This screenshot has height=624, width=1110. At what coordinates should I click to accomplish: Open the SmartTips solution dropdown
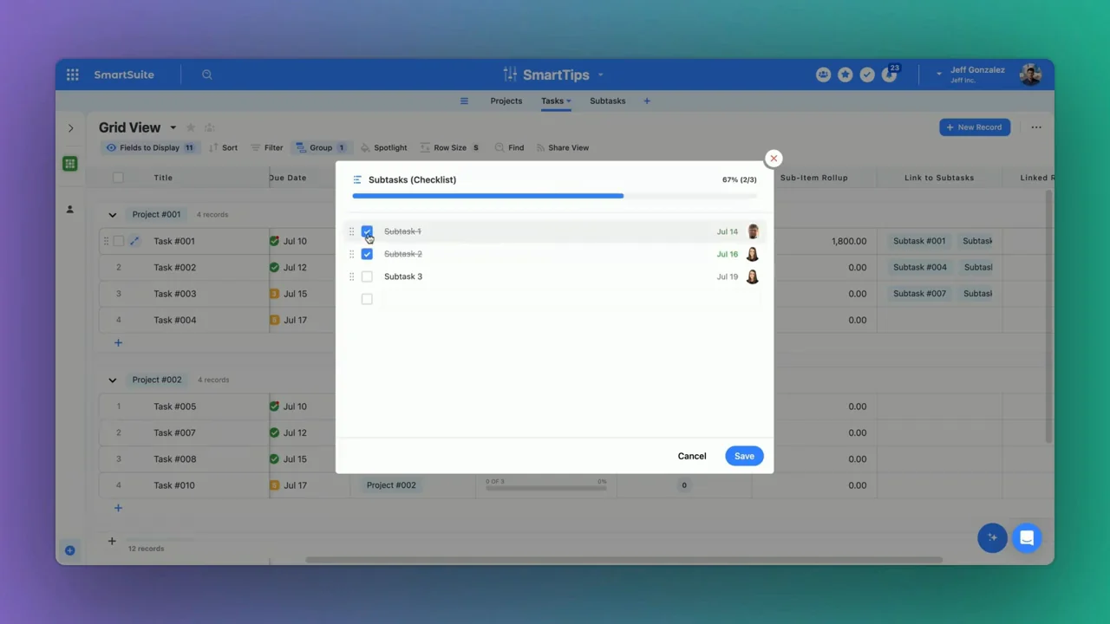(600, 75)
